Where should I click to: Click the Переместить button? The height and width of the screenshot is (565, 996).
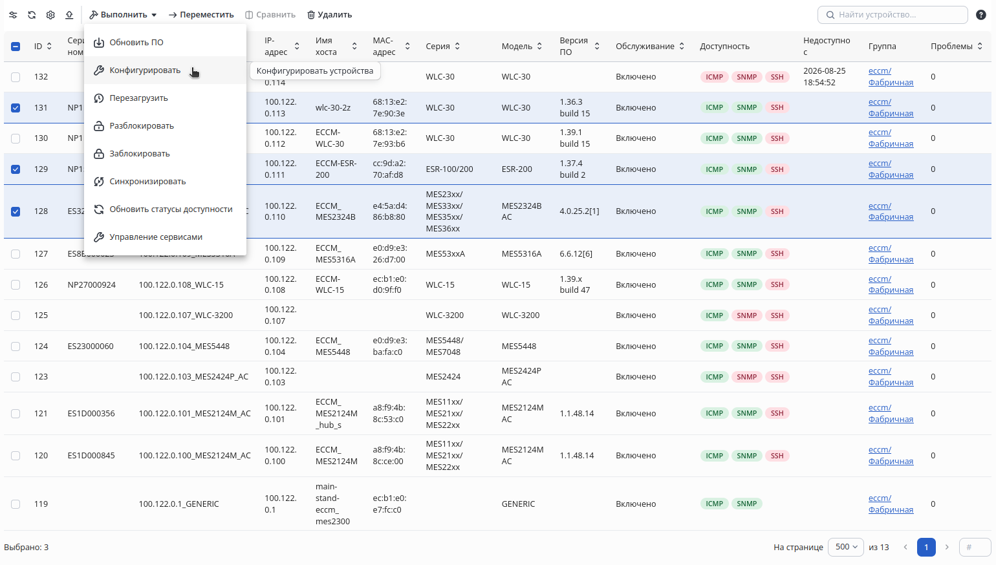[201, 15]
